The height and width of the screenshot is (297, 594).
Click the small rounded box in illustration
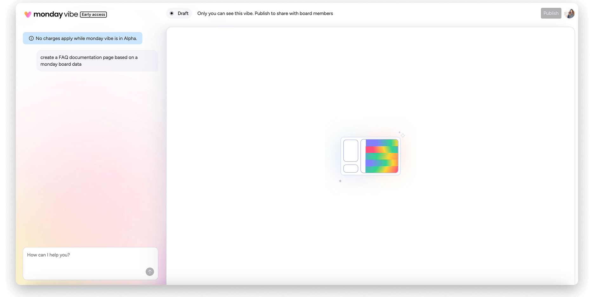click(x=351, y=168)
